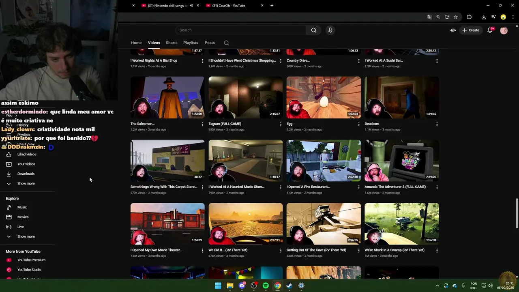Viewport: 519px width, 292px height.
Task: Open the Chrome extensions puzzle icon
Action: coord(469,17)
